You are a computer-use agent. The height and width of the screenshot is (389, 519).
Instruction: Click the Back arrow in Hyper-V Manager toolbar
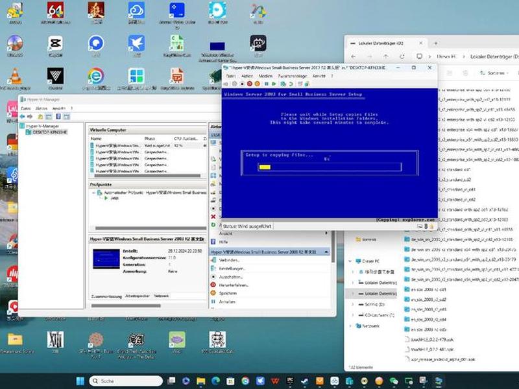(22, 117)
